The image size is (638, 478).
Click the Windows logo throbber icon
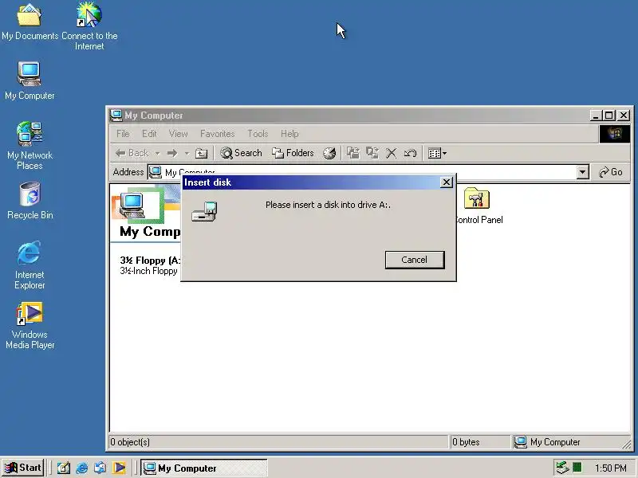[x=614, y=134]
